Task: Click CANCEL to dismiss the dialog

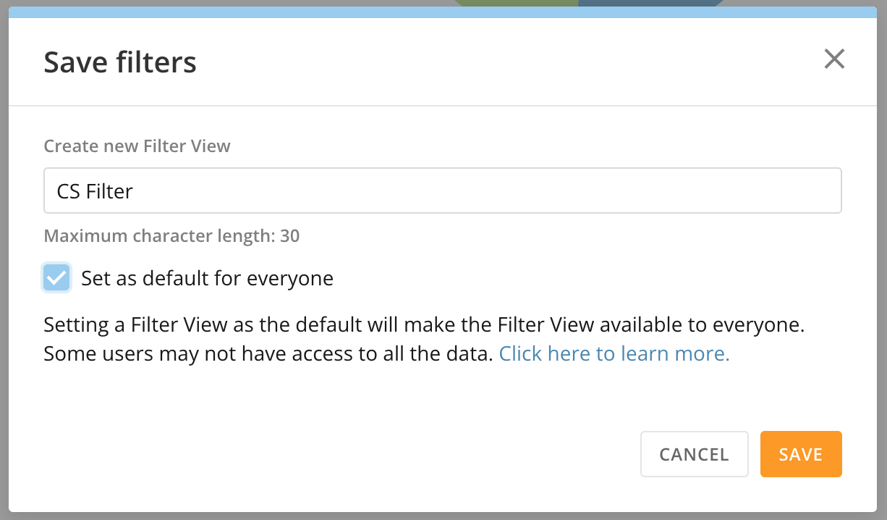Action: click(694, 454)
